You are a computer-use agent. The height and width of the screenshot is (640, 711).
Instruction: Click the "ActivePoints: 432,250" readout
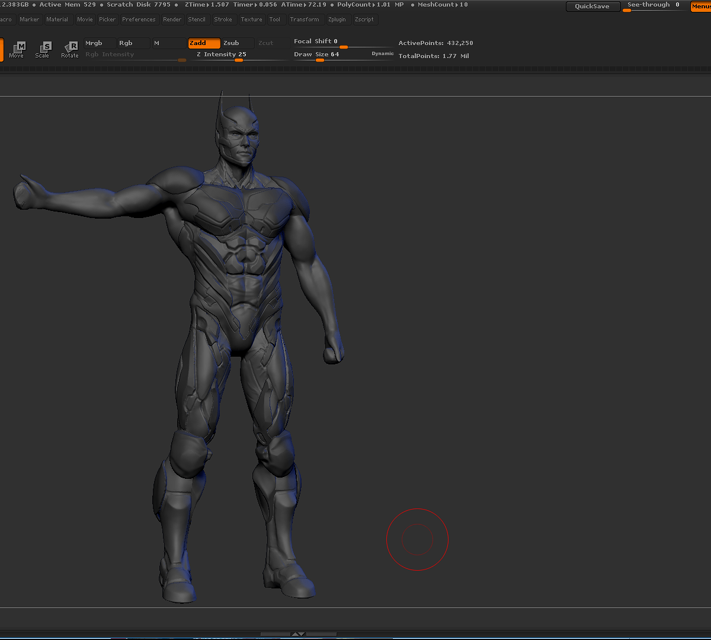coord(435,43)
